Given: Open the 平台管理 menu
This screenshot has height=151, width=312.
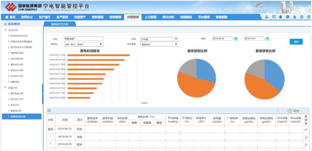Looking at the screenshot, I should (204, 17).
